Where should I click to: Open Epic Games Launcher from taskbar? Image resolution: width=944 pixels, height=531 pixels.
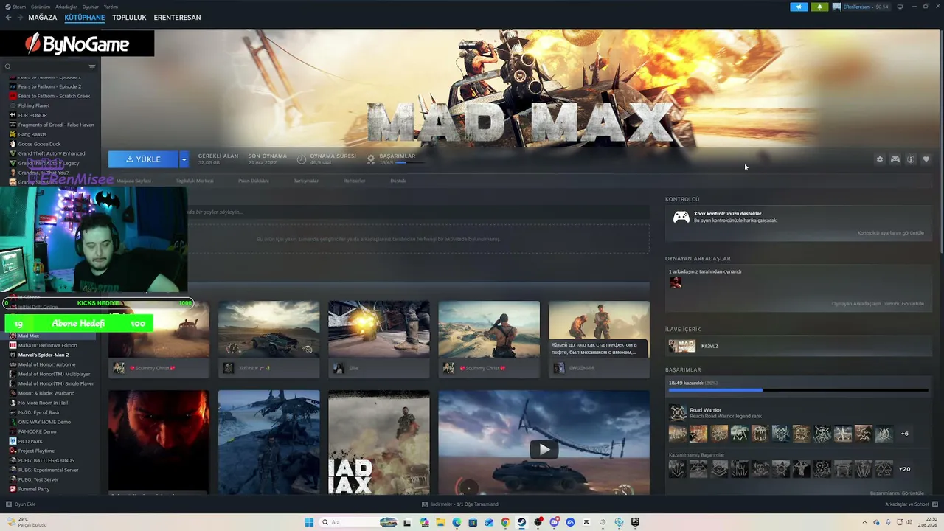click(x=635, y=523)
